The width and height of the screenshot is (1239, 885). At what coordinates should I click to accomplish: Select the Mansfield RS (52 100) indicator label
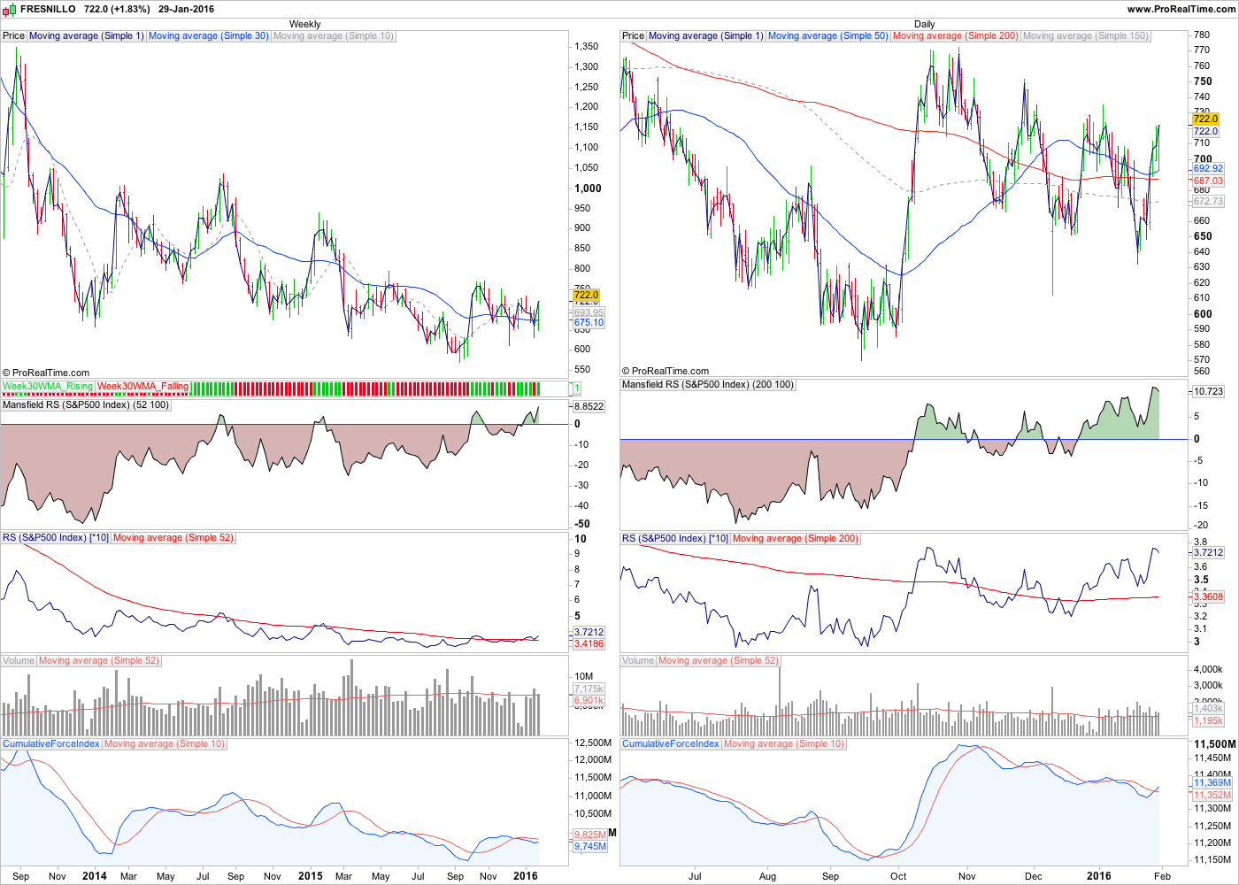[86, 405]
